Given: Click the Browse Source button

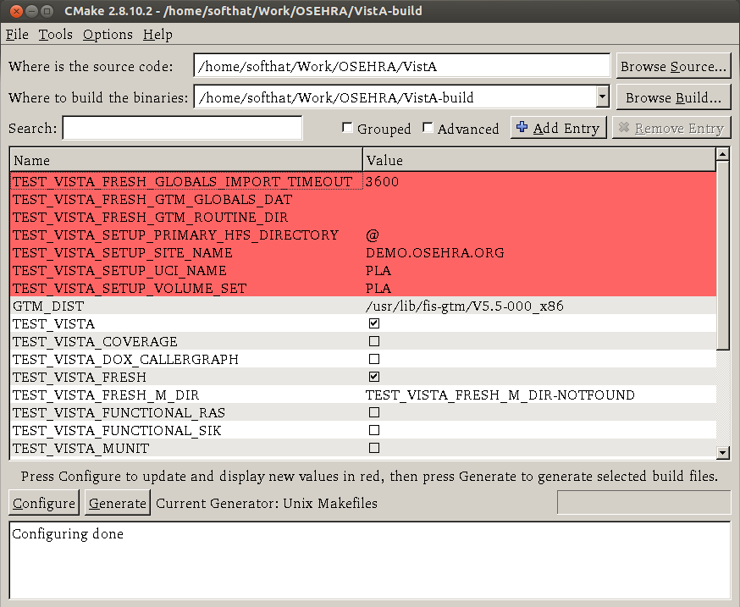Looking at the screenshot, I should (672, 66).
